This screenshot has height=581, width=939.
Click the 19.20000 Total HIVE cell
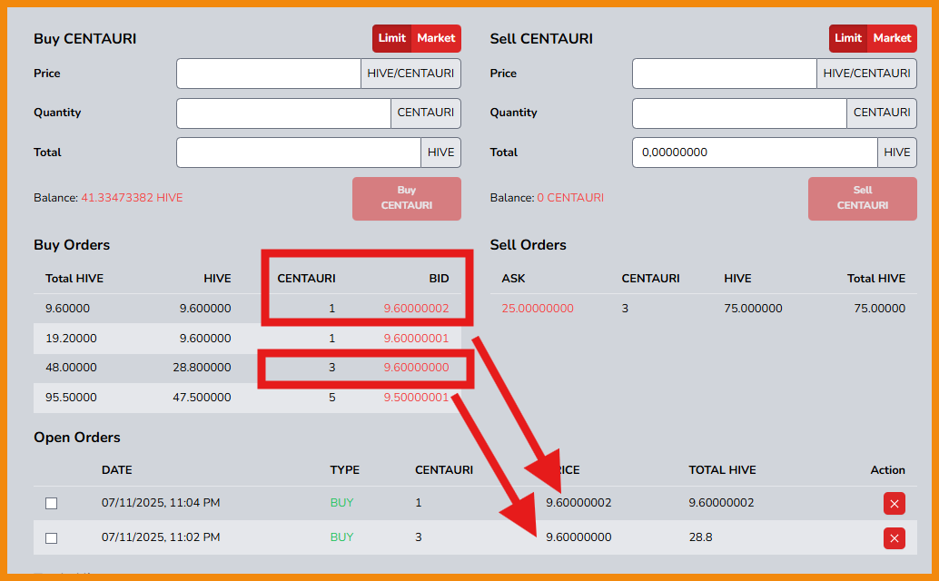[x=71, y=339]
